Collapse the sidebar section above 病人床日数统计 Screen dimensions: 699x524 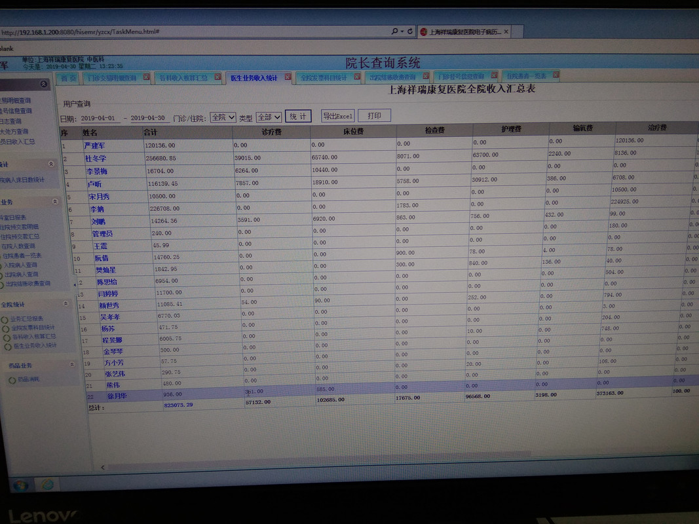[51, 164]
